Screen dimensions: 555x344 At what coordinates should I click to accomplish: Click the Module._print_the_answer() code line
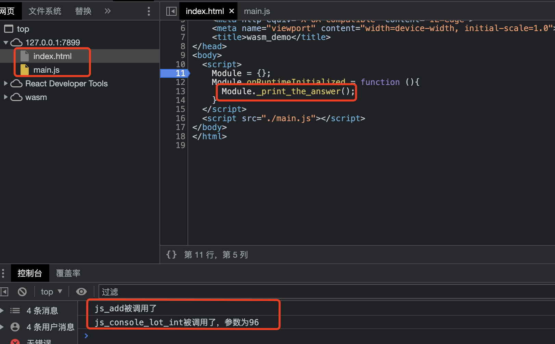pyautogui.click(x=288, y=91)
